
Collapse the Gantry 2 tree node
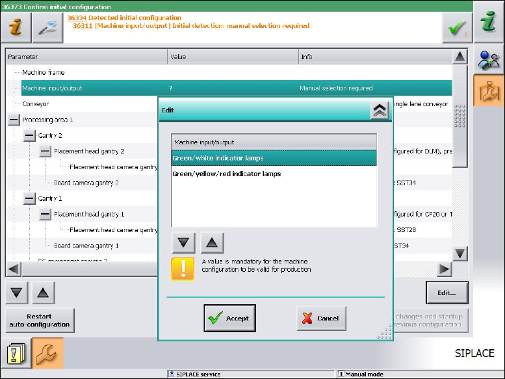pyautogui.click(x=29, y=136)
